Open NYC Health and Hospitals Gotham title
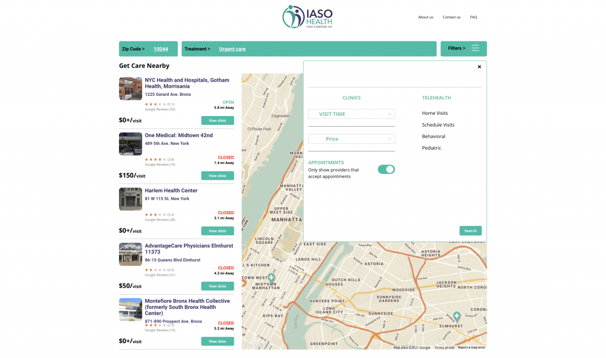The height and width of the screenshot is (358, 606). coord(187,83)
